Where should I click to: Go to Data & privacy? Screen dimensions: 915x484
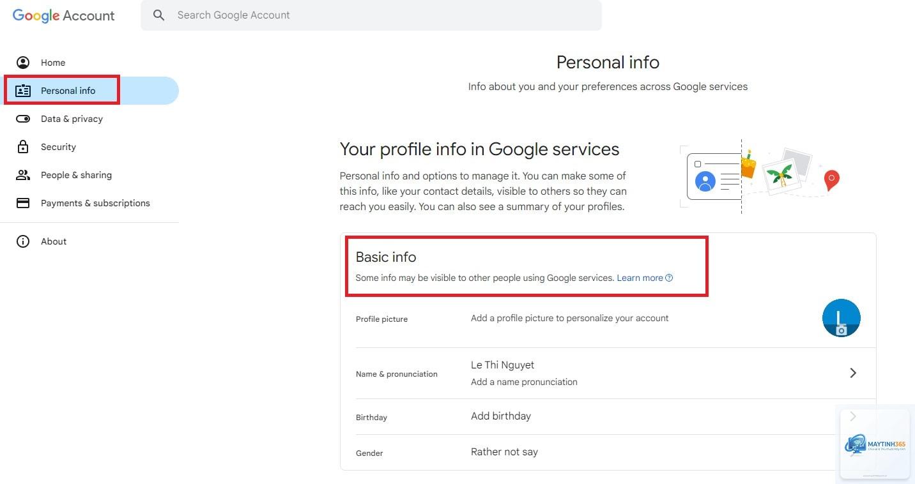[x=89, y=119]
